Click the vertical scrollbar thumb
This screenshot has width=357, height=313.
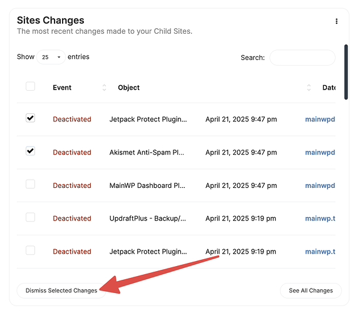346,72
